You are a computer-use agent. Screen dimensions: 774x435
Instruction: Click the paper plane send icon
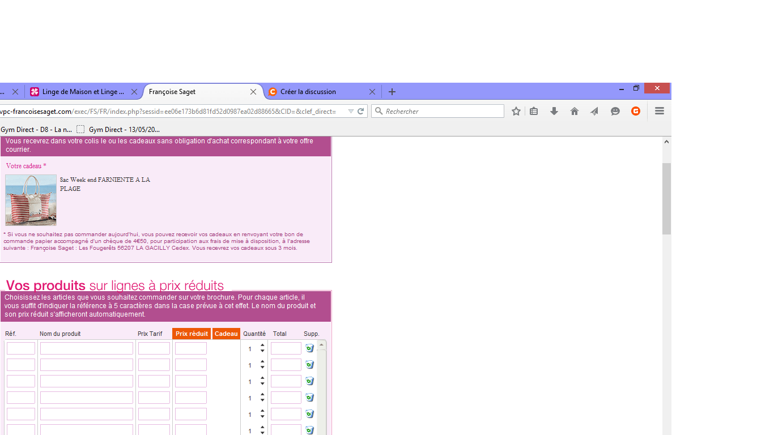click(594, 112)
